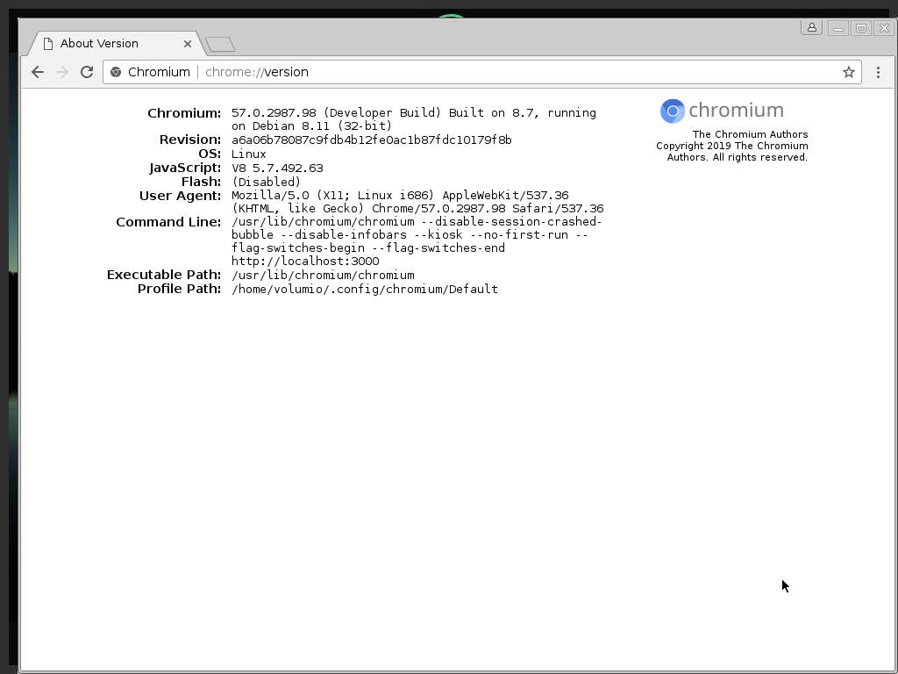Click the Chromium logo on the page

coord(722,111)
